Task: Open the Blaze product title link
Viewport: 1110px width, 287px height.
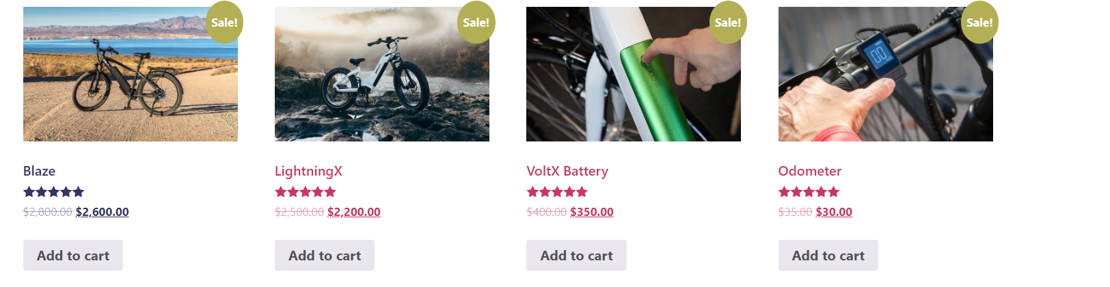Action: click(x=40, y=171)
